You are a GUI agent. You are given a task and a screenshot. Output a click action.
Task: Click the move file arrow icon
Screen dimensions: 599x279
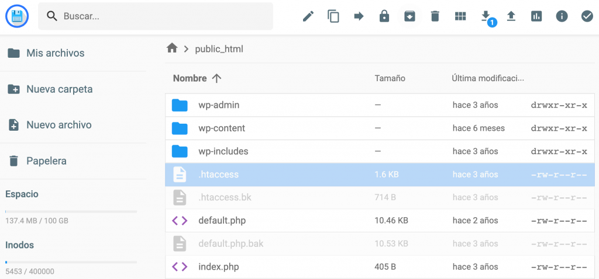tap(359, 16)
